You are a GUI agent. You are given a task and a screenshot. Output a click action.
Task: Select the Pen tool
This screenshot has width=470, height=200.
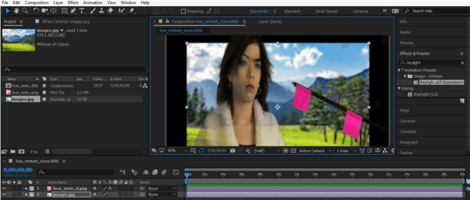pos(73,11)
